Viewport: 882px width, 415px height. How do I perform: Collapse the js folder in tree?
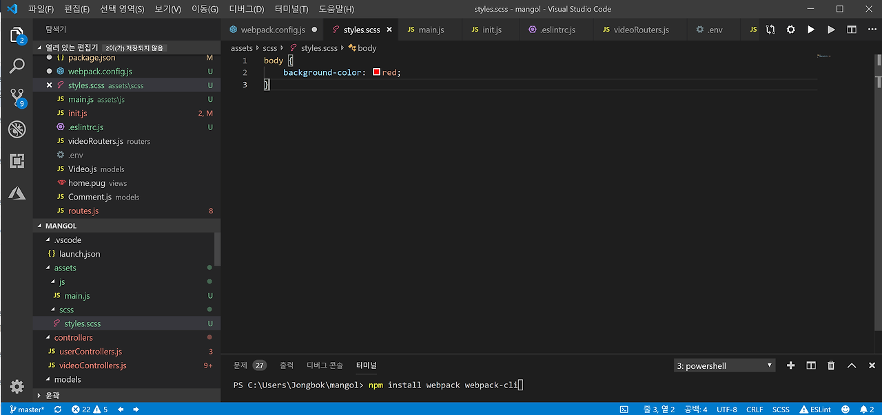click(53, 282)
